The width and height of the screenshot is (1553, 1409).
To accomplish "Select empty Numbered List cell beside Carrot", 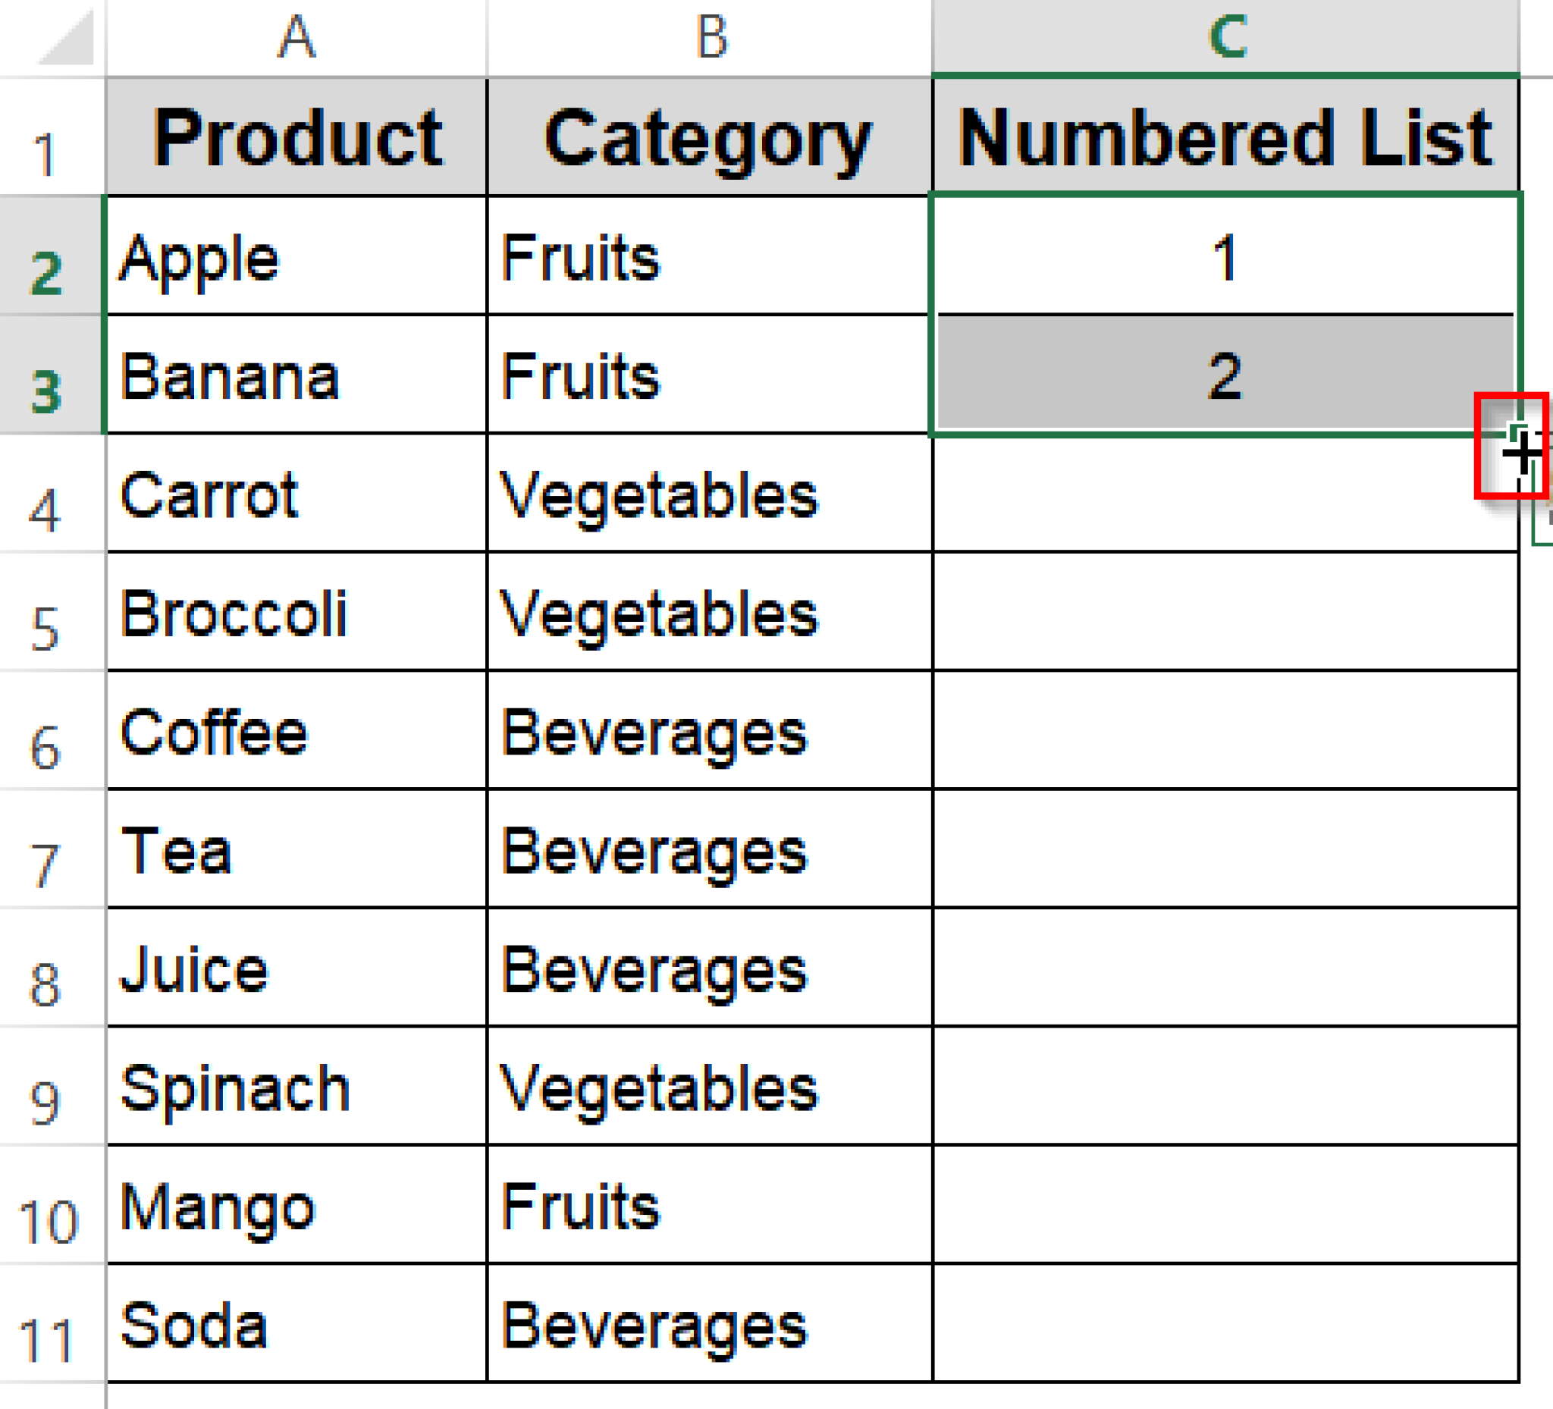I will click(x=1225, y=495).
